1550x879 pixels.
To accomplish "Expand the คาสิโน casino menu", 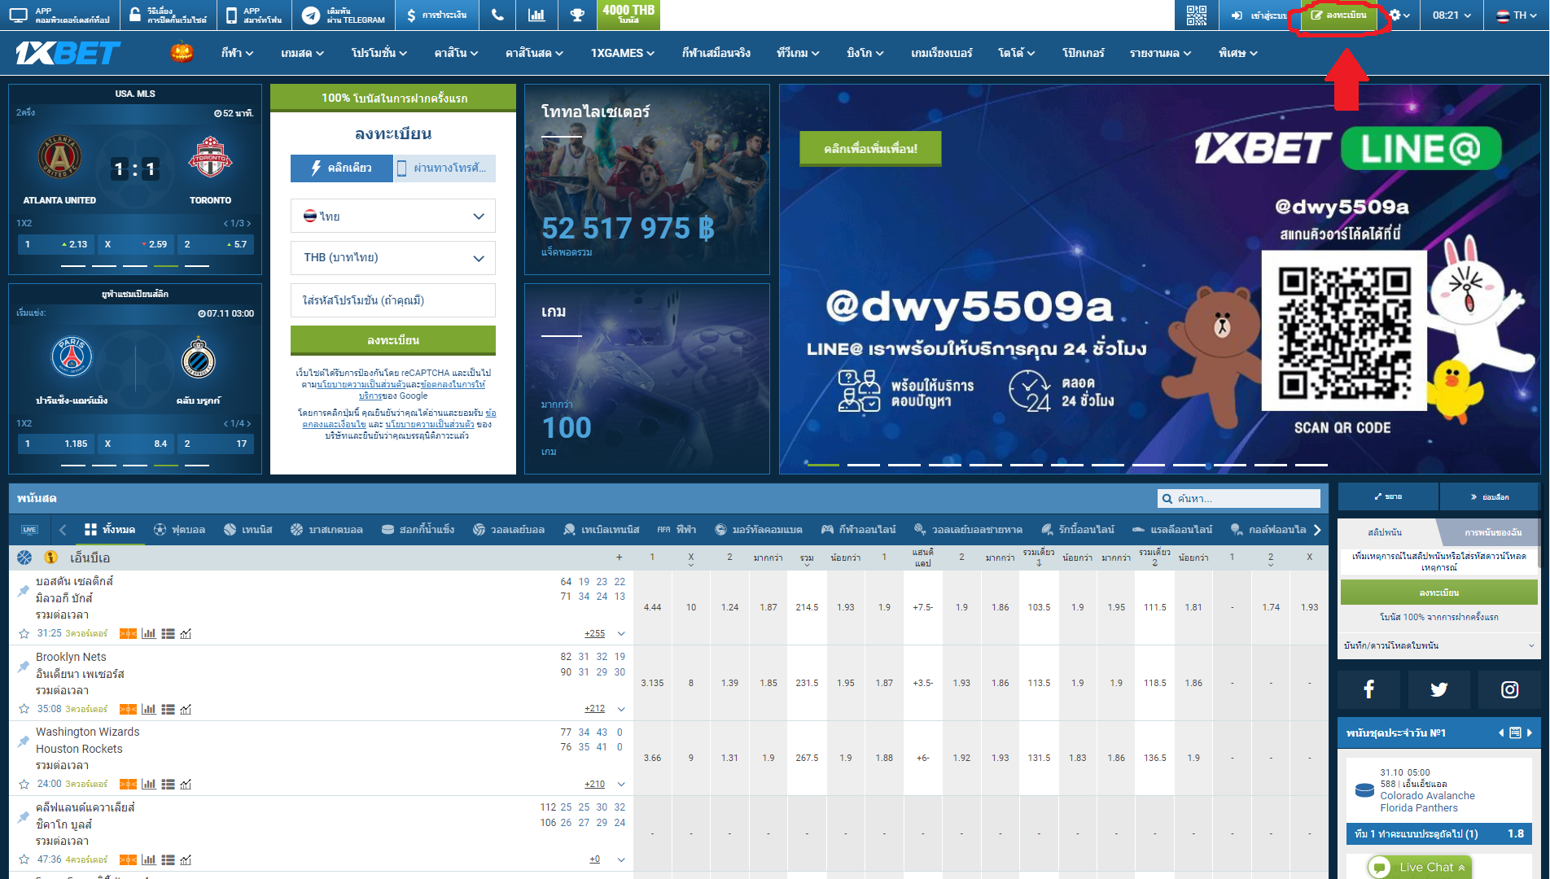I will pos(456,53).
